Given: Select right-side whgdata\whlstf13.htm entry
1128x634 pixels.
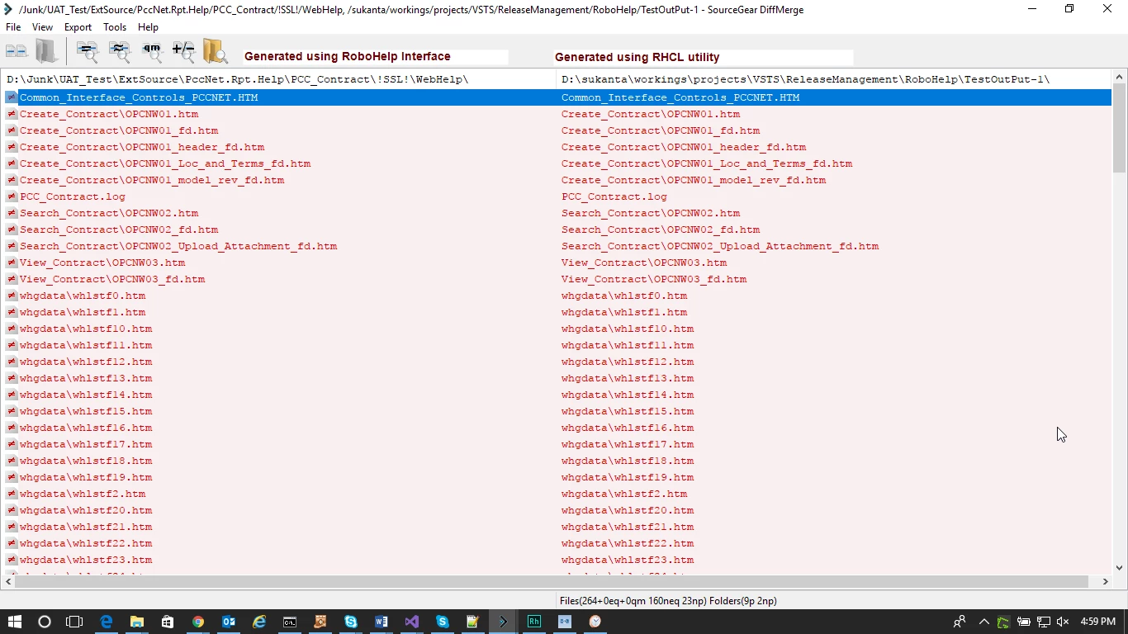Looking at the screenshot, I should pyautogui.click(x=628, y=378).
